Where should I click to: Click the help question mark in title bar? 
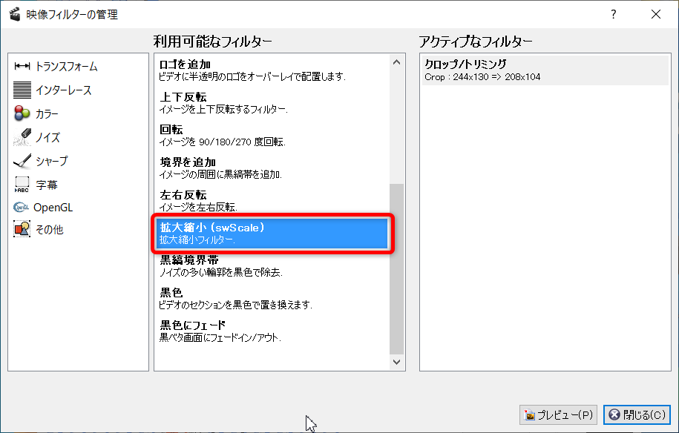614,14
